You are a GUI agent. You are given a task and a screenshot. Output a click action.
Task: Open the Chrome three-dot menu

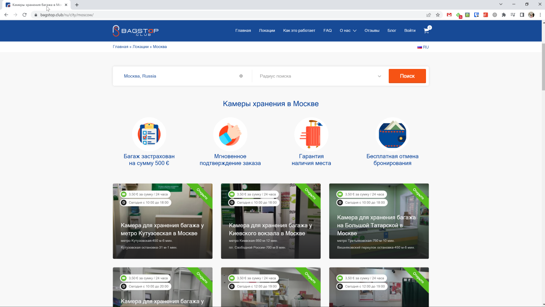pyautogui.click(x=540, y=15)
